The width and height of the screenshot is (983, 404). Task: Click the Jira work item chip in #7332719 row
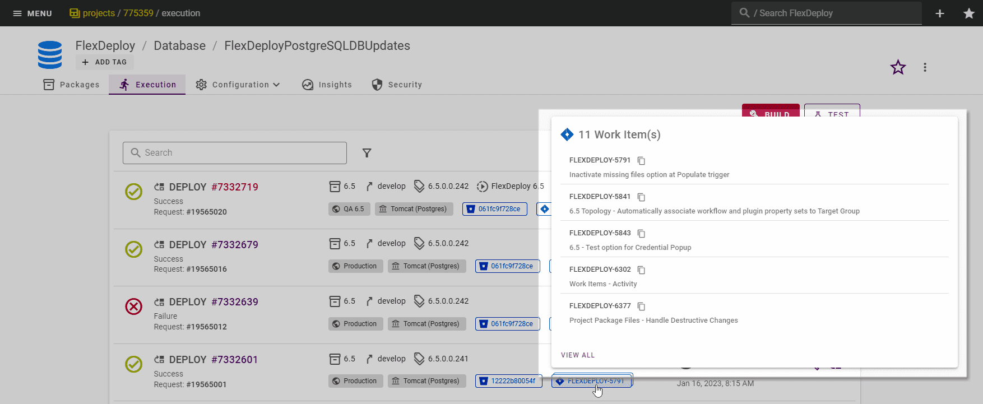point(544,209)
